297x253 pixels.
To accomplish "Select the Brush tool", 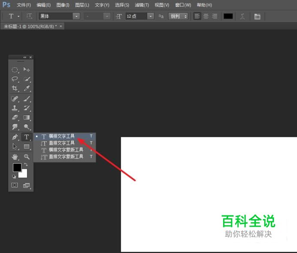I will [27, 98].
